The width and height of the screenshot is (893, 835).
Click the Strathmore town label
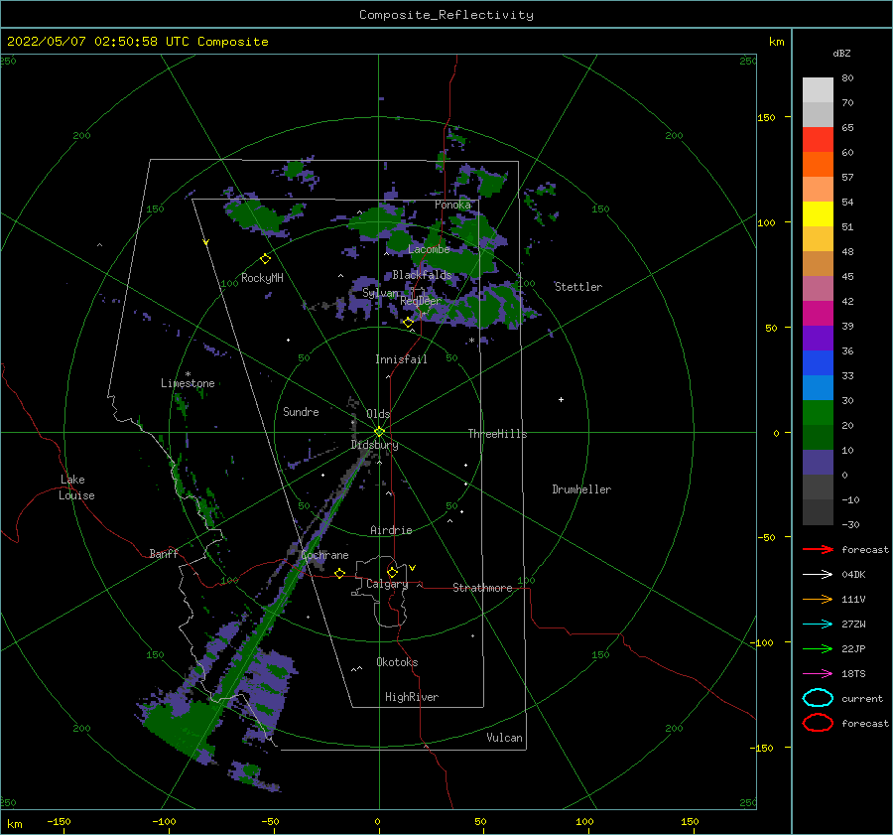482,588
